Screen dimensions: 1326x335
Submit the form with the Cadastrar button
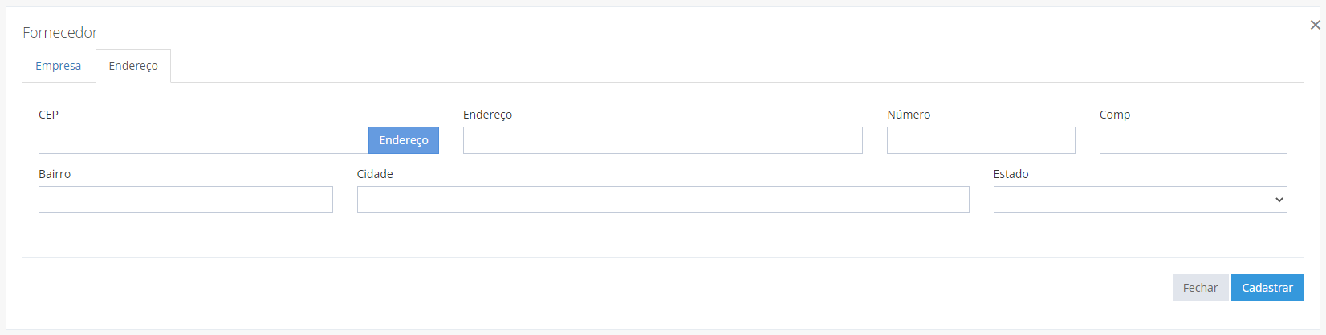(x=1267, y=288)
